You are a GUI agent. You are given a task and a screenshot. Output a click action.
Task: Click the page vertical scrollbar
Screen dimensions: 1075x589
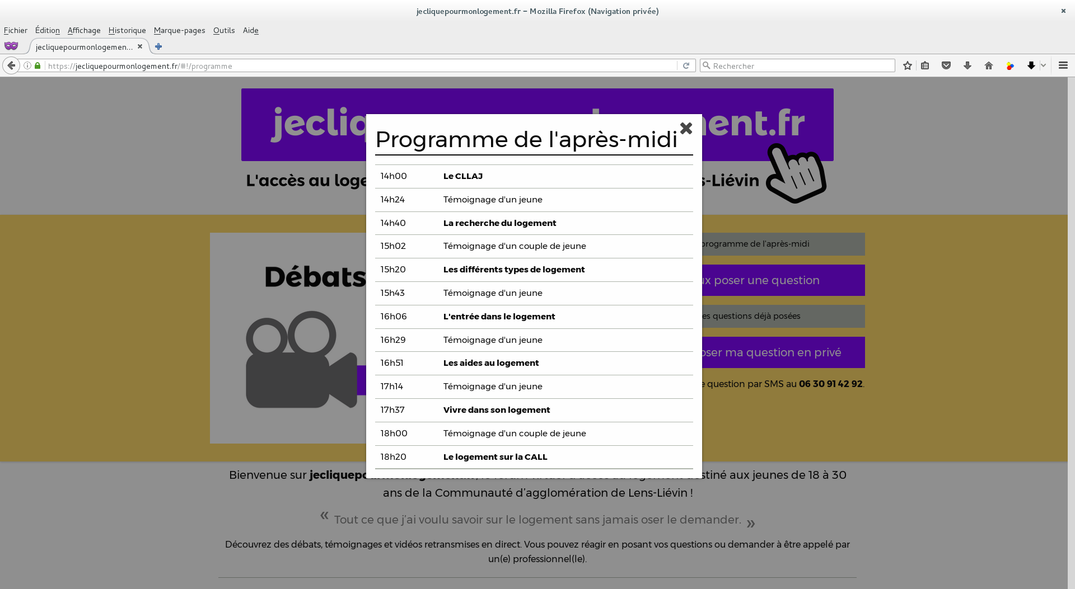(x=1071, y=333)
